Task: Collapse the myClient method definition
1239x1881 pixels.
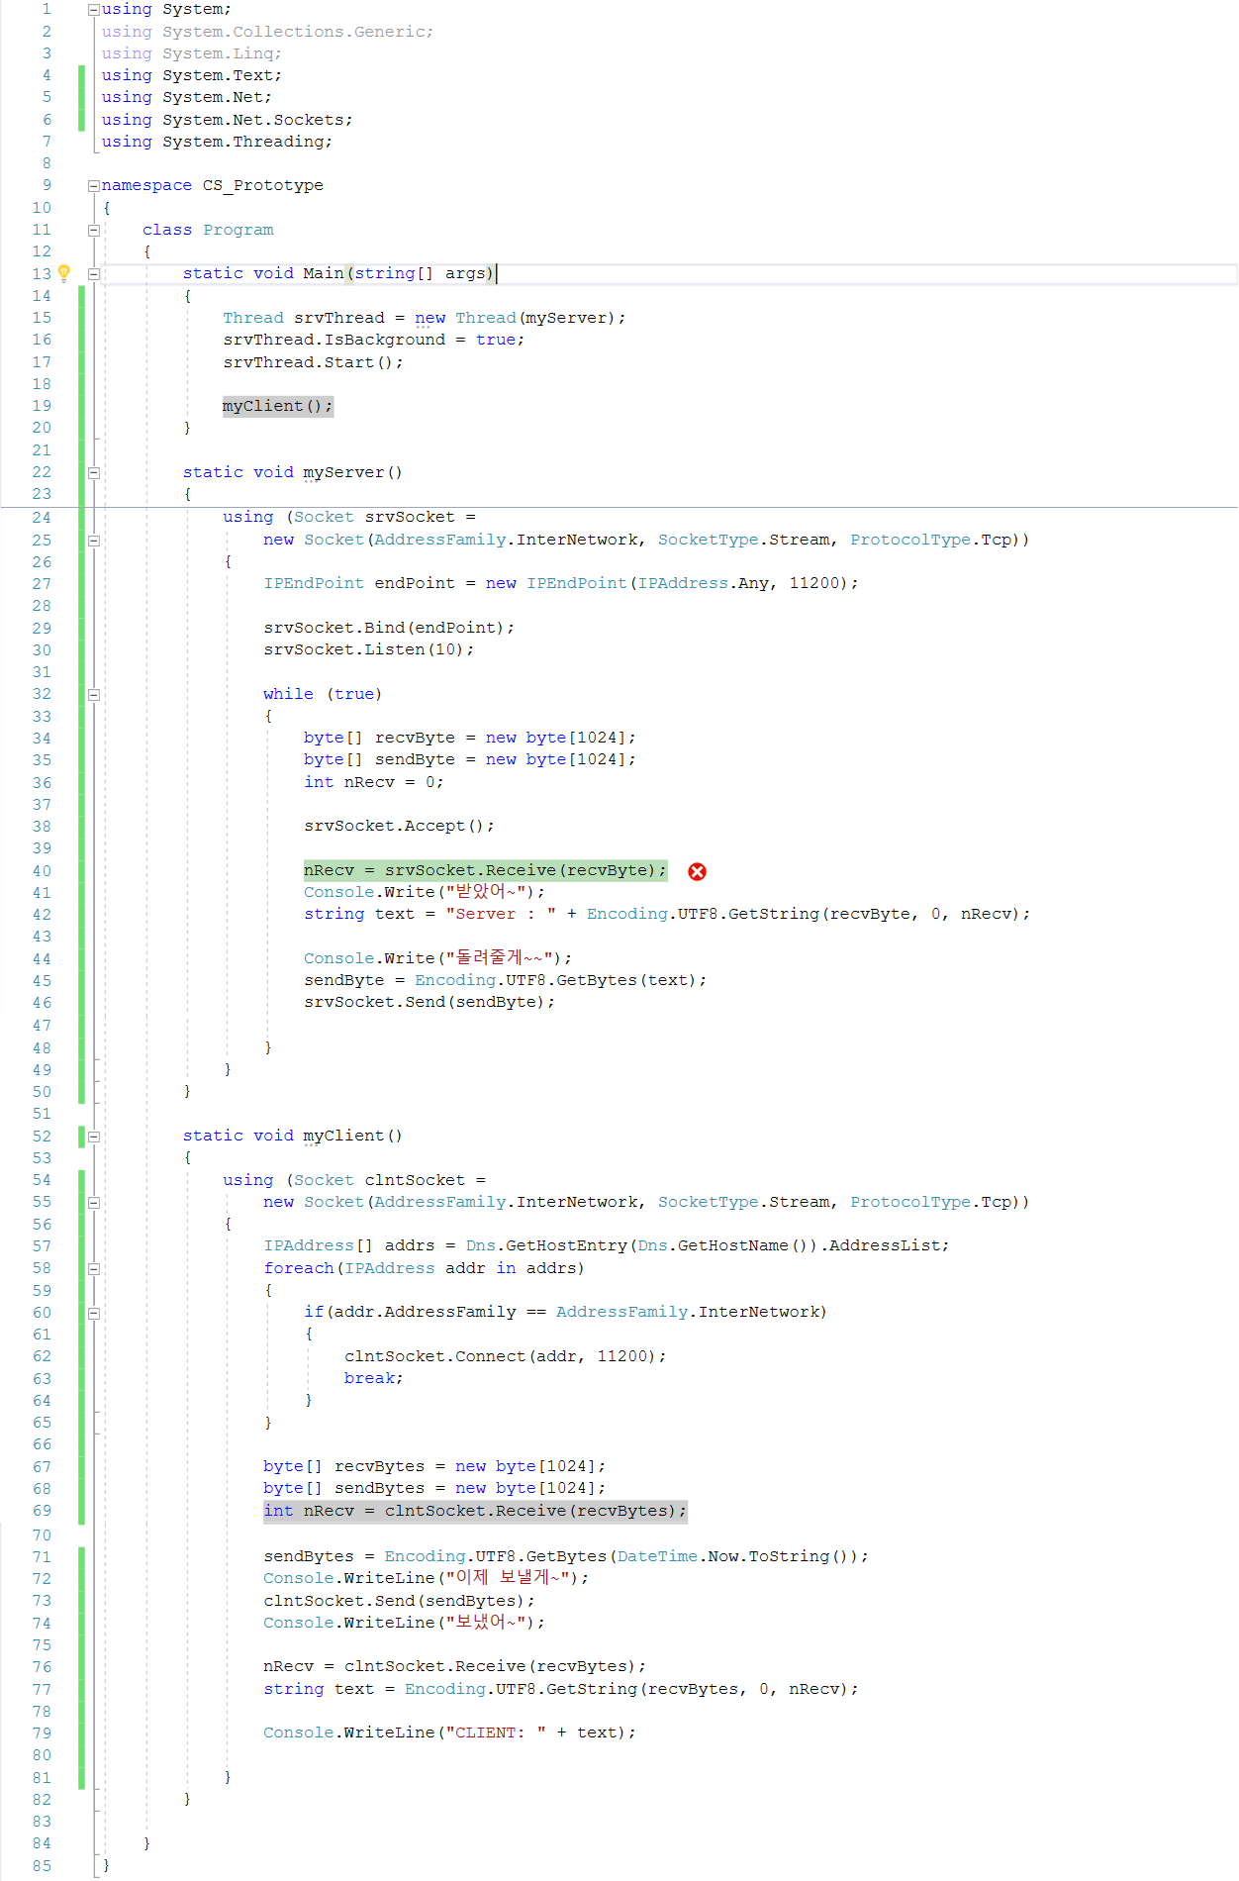Action: pyautogui.click(x=94, y=1137)
